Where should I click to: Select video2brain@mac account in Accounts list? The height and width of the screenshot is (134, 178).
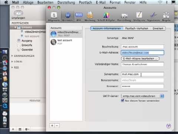(66, 33)
